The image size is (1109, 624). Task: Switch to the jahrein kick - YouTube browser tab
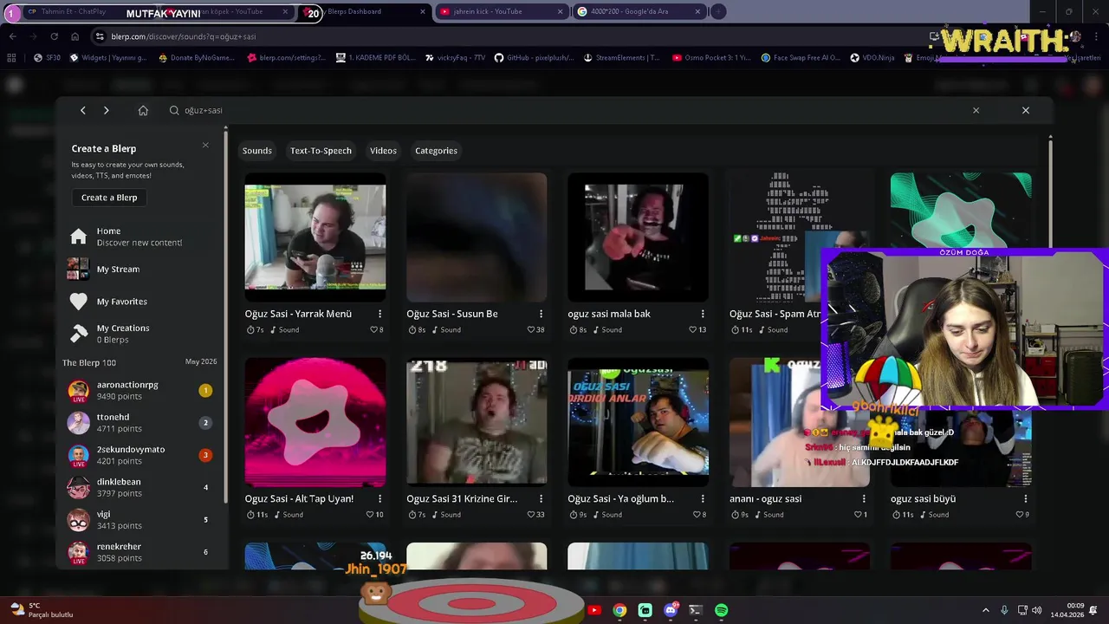501,11
